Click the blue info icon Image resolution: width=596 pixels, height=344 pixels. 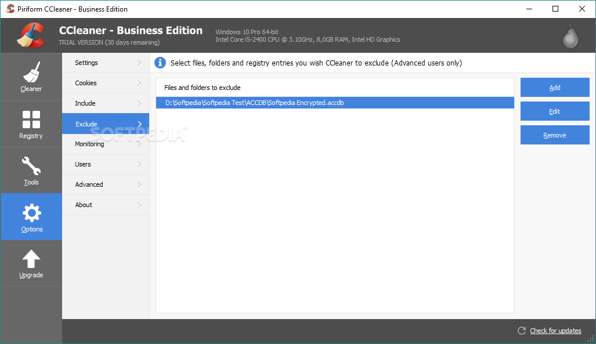(160, 63)
